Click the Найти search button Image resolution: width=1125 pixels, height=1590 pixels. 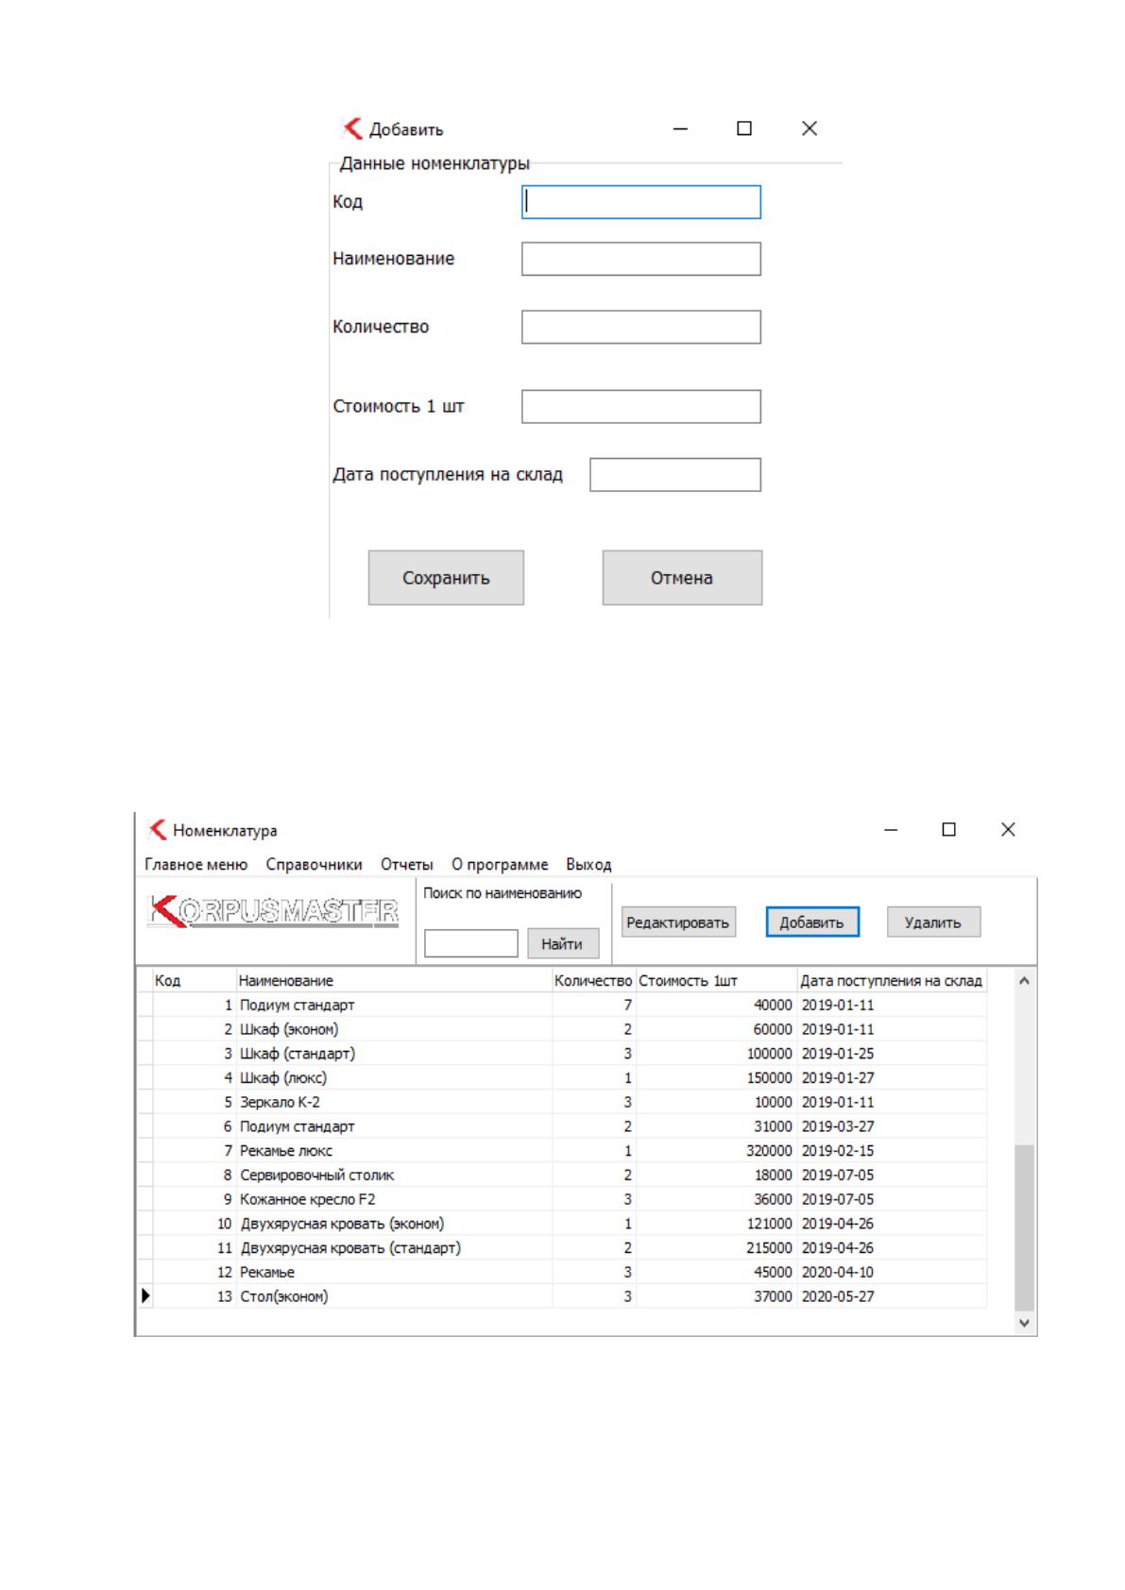[x=562, y=943]
